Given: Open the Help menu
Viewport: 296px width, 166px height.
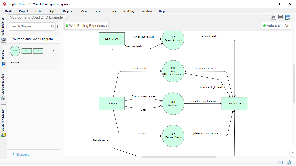Looking at the screenshot, I should pyautogui.click(x=162, y=11).
